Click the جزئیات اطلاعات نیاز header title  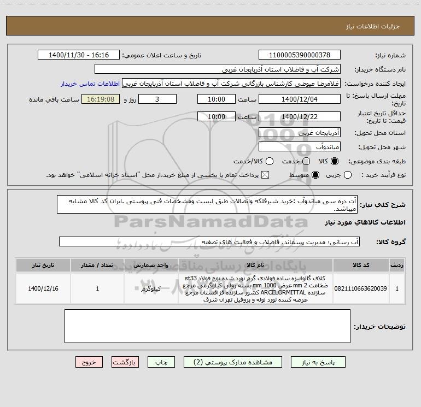pyautogui.click(x=373, y=26)
